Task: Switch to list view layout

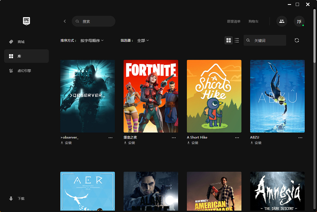Action: [237, 40]
